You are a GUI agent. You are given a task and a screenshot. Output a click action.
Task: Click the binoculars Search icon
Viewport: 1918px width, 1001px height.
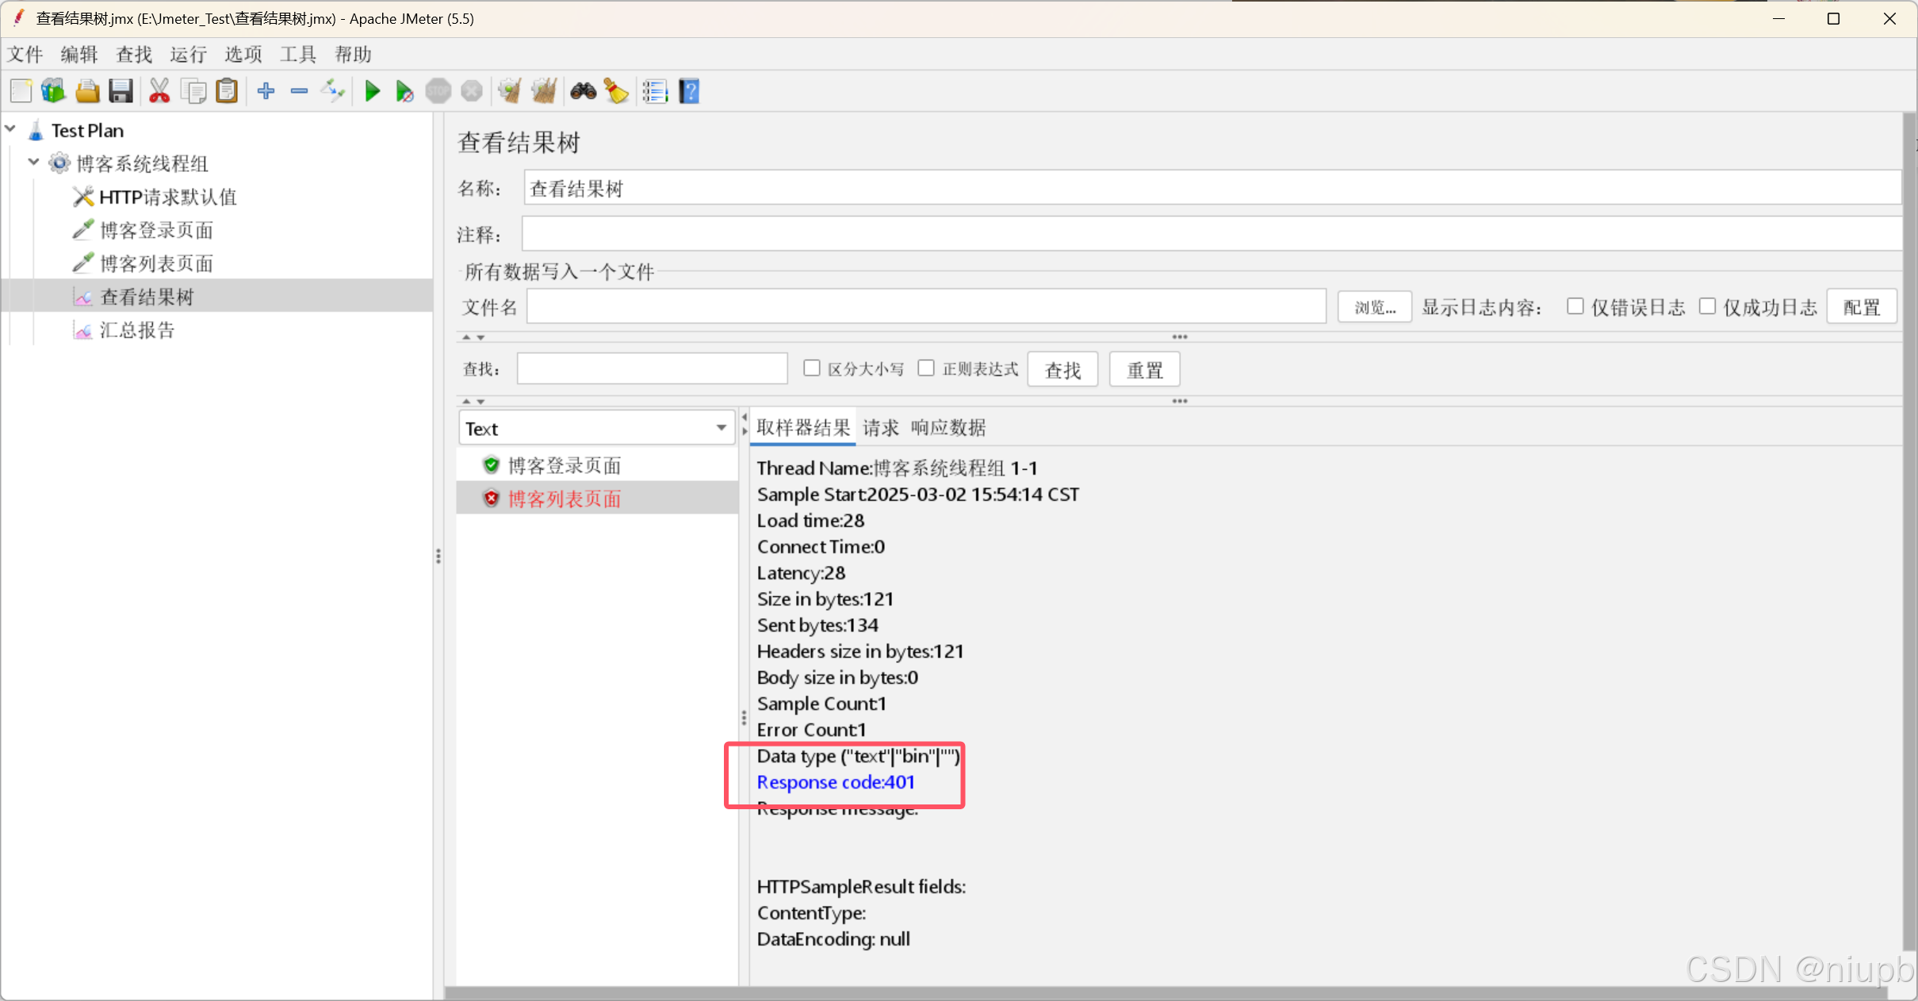(583, 91)
